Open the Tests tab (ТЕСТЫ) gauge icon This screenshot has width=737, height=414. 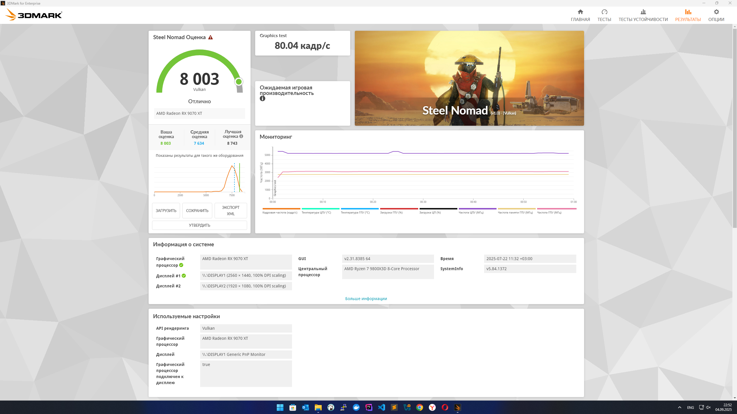[604, 12]
